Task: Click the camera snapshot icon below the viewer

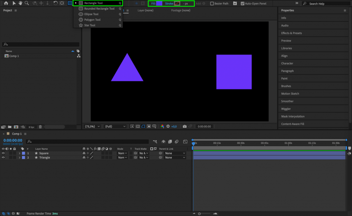Action: tap(185, 126)
